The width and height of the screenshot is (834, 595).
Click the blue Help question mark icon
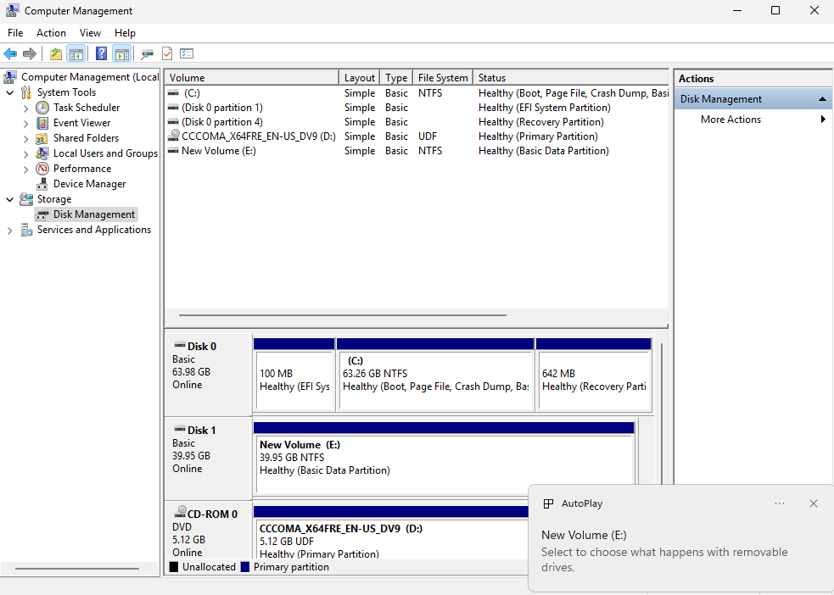(101, 53)
